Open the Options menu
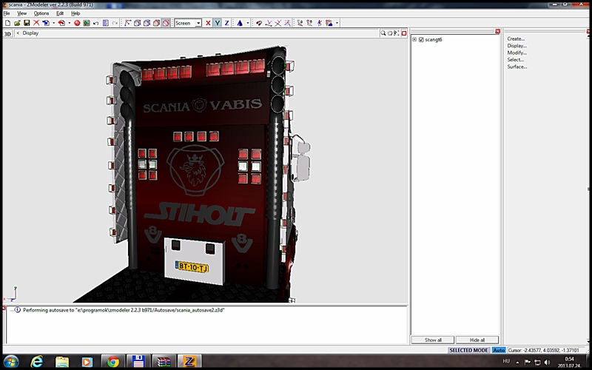 coord(41,13)
